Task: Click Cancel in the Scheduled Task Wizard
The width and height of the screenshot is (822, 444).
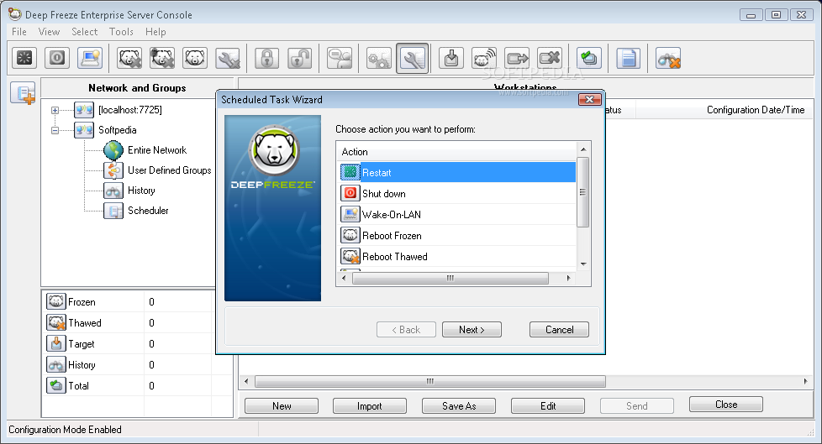Action: pyautogui.click(x=560, y=329)
